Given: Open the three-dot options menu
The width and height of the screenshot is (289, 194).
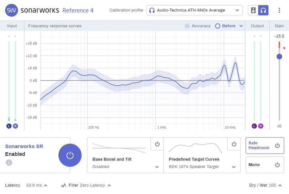Looking at the screenshot, I should (279, 10).
